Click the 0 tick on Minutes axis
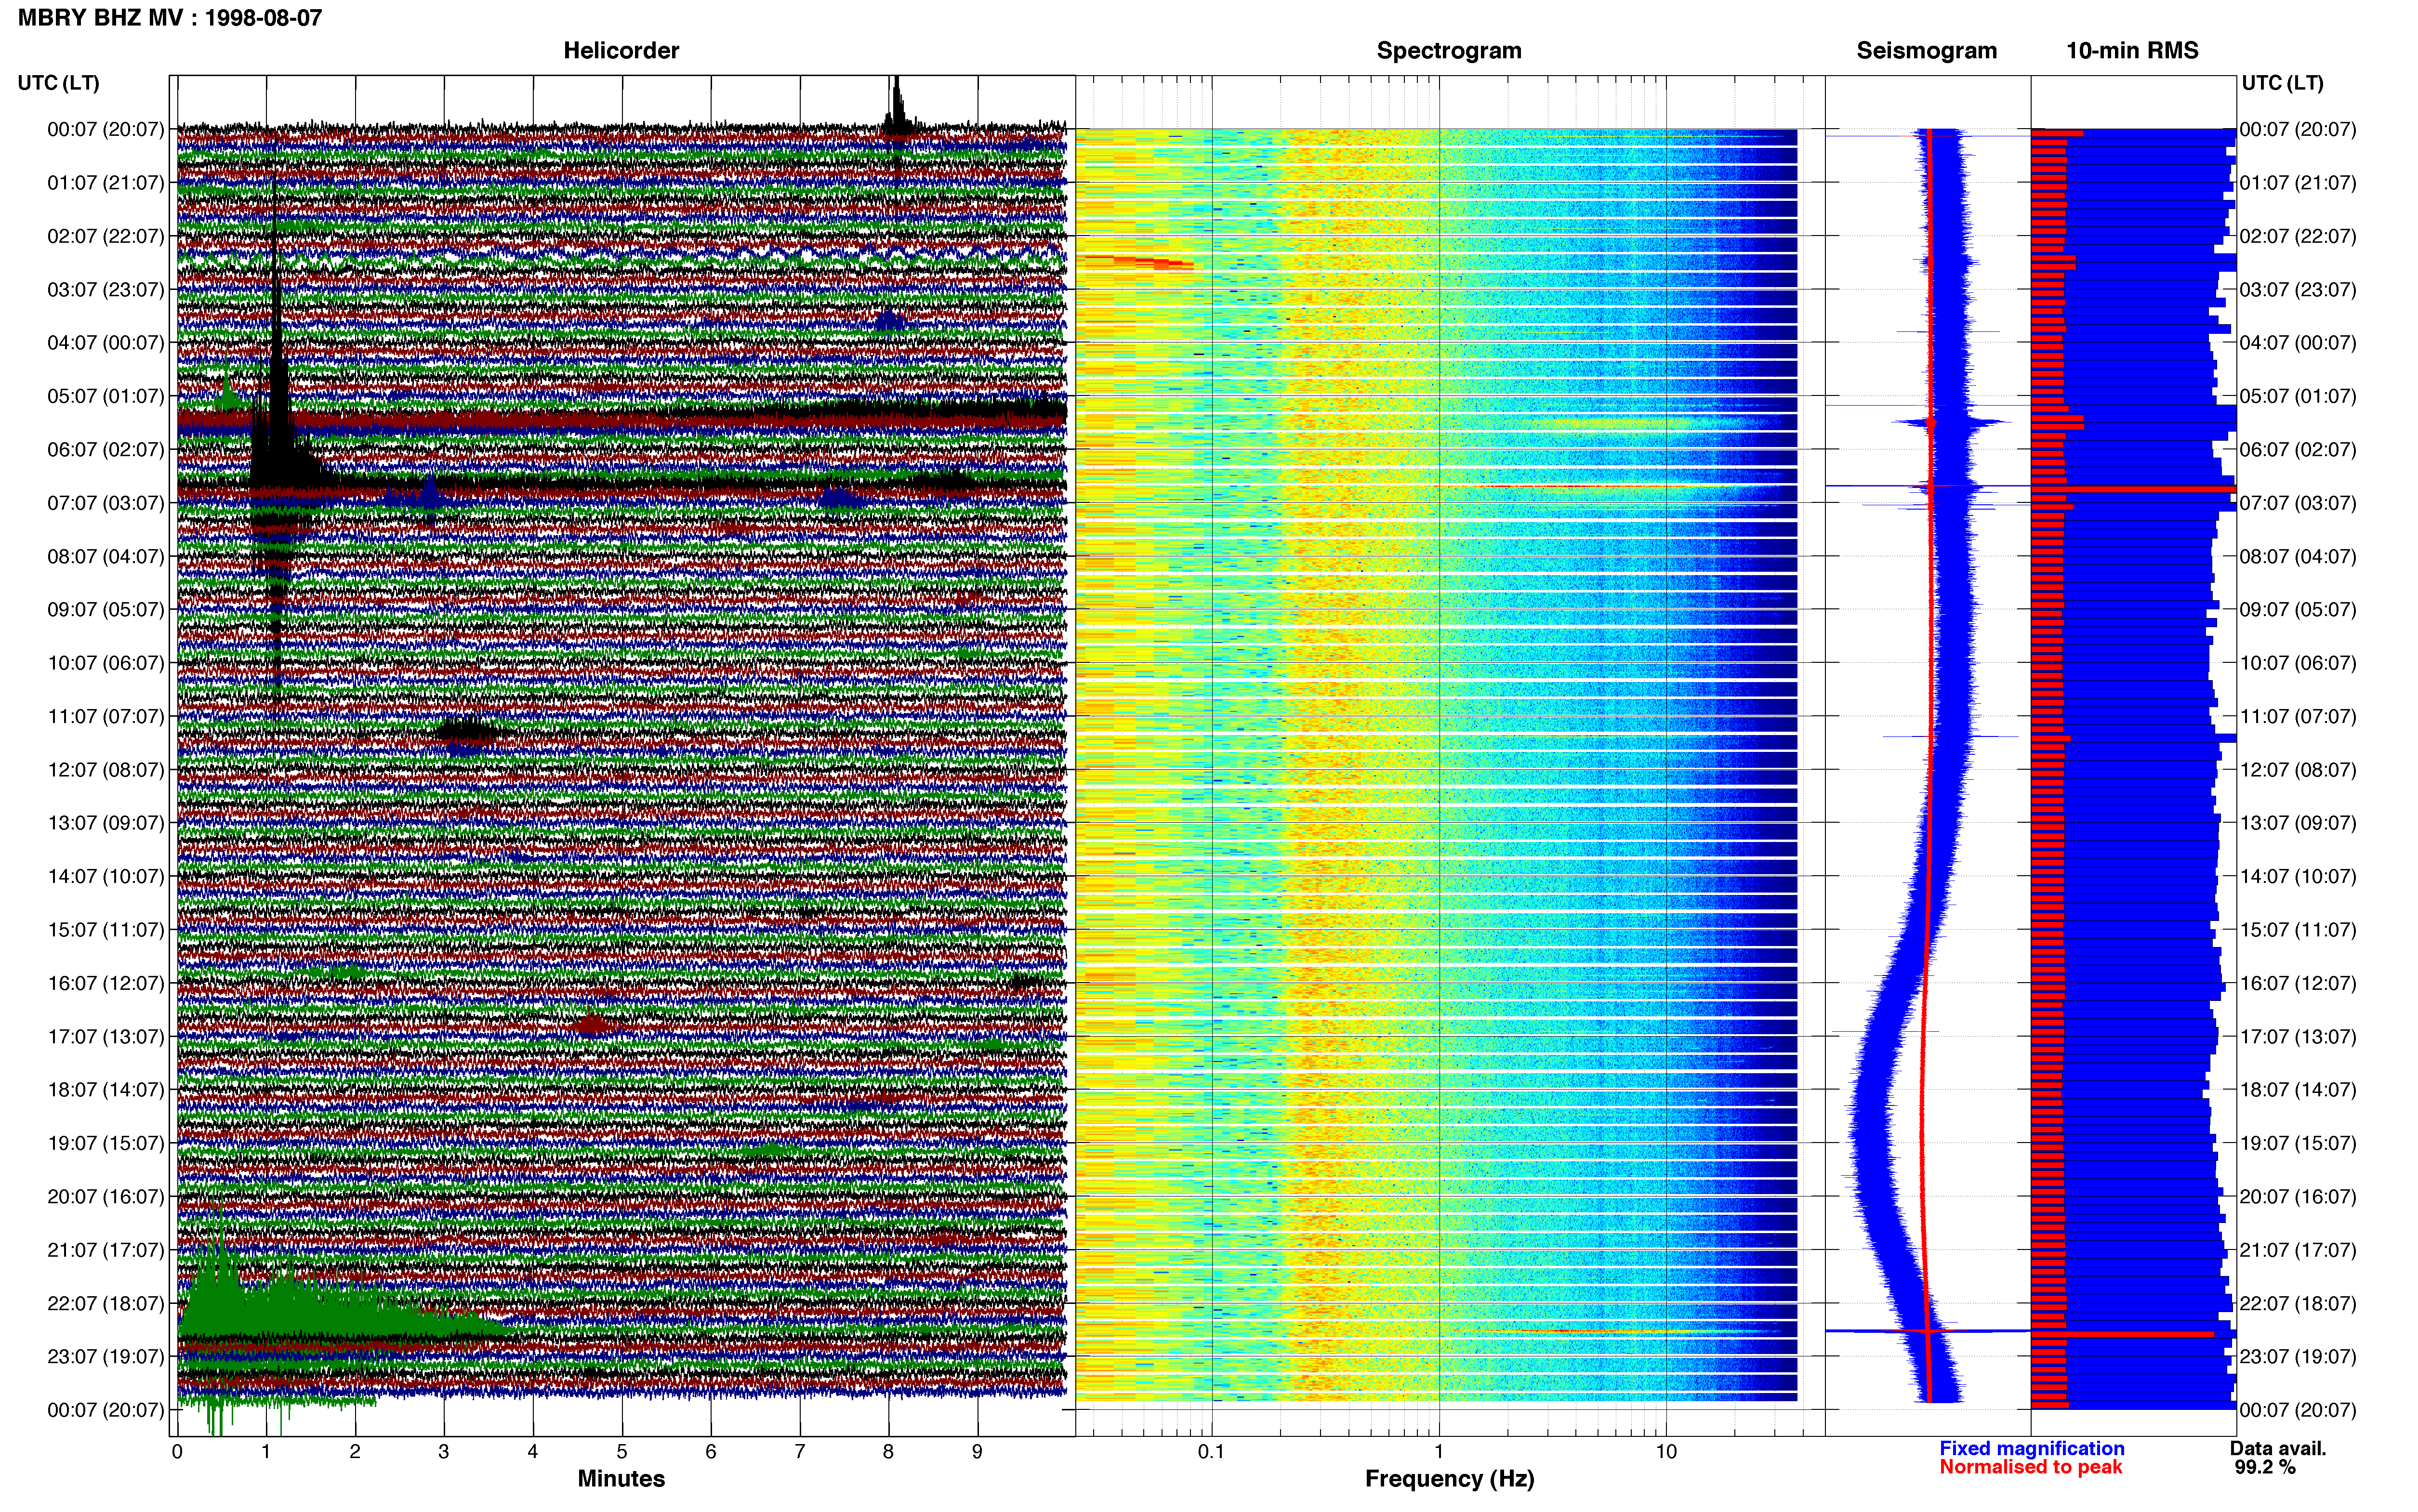This screenshot has height=1512, width=2418. (x=177, y=1451)
